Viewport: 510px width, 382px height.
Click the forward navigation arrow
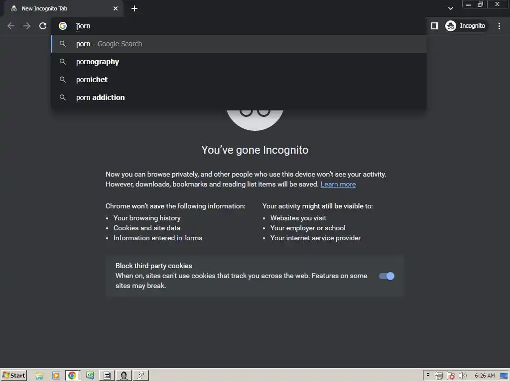(27, 26)
